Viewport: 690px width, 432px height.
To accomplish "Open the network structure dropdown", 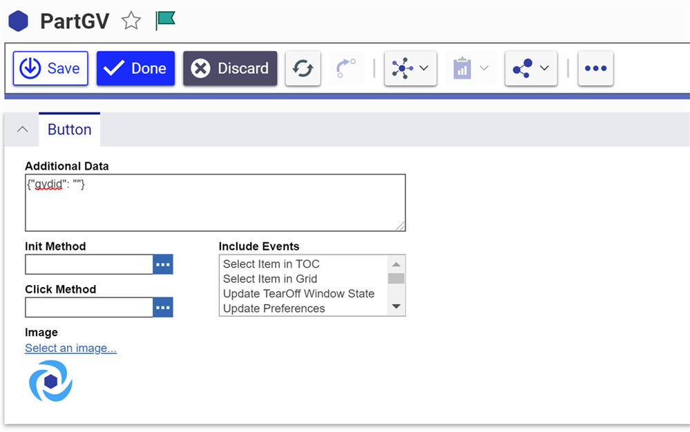I will pyautogui.click(x=410, y=68).
